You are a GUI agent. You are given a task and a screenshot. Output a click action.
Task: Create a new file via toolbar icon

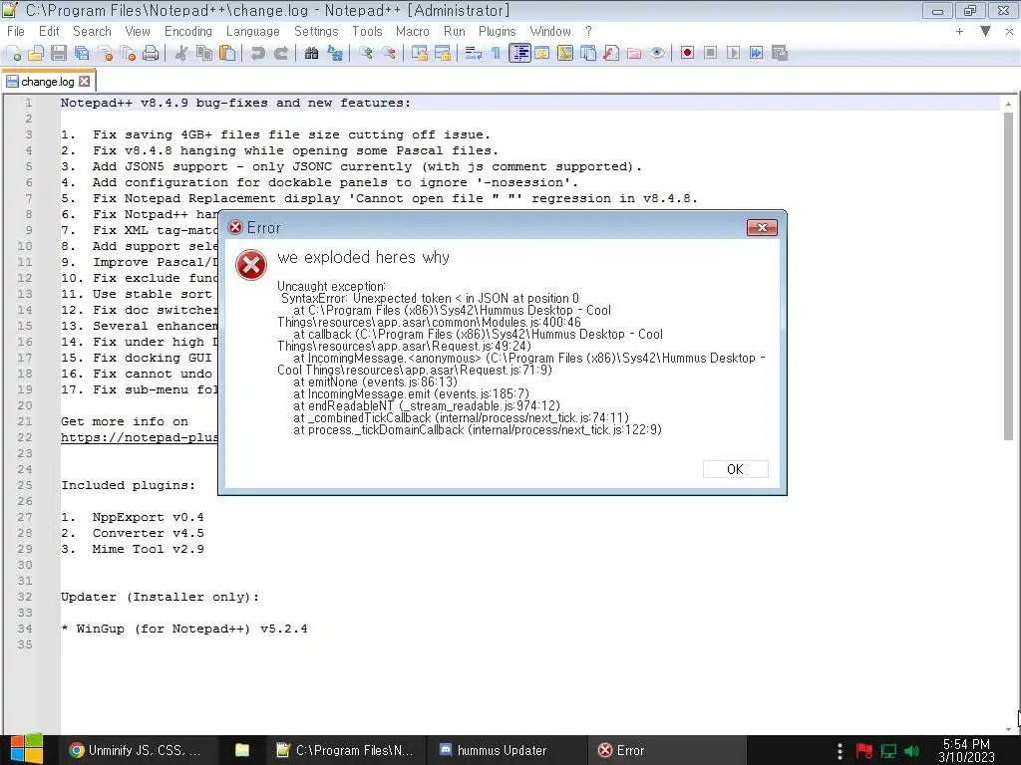pos(14,54)
